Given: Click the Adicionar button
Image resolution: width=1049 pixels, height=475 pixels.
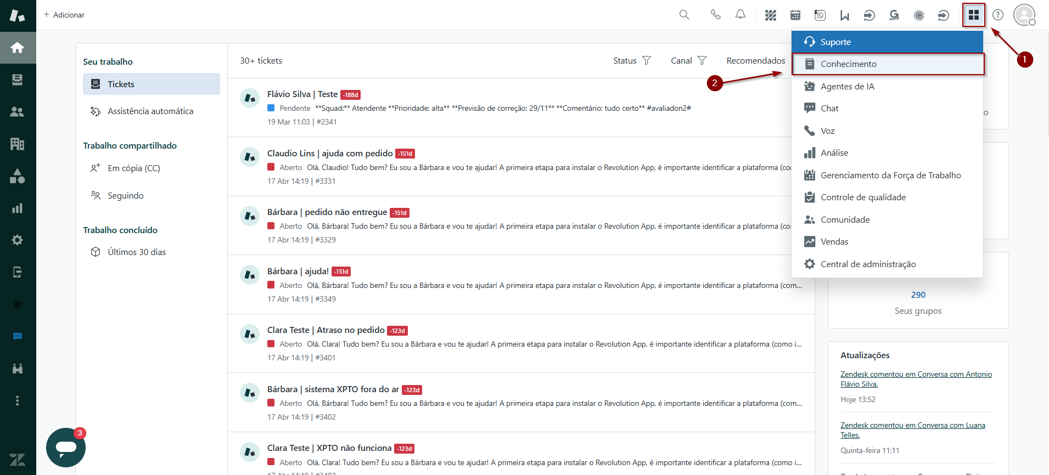Looking at the screenshot, I should pos(64,15).
